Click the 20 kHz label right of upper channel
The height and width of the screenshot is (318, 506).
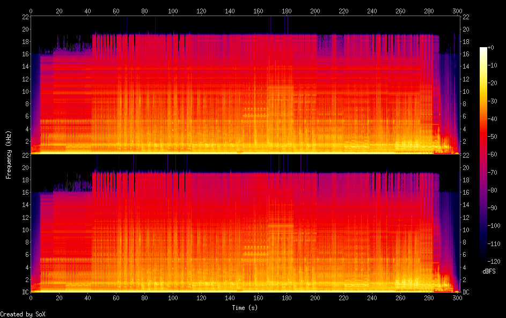[x=466, y=29]
